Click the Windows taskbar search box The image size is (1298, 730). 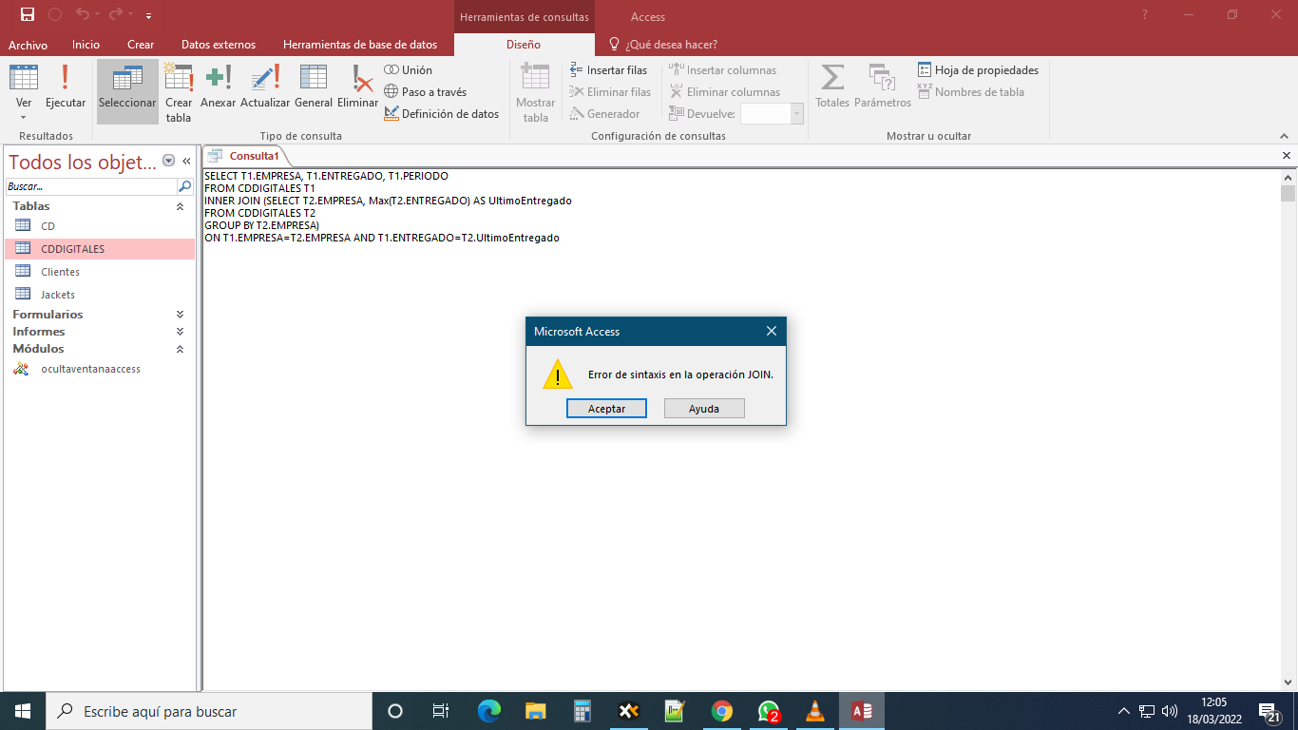click(209, 711)
